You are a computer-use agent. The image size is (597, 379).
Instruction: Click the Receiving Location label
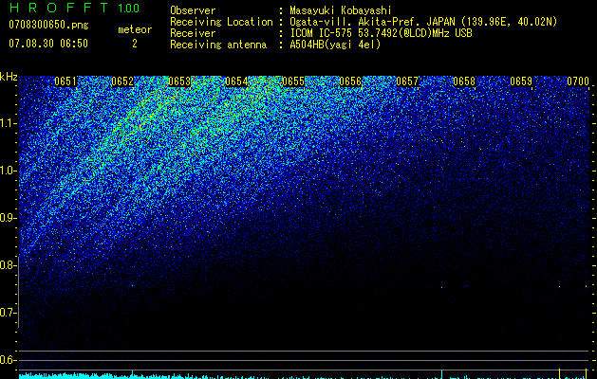(221, 22)
